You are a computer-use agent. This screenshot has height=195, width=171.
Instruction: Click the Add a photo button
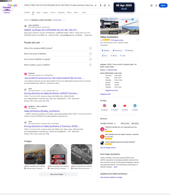point(135,123)
